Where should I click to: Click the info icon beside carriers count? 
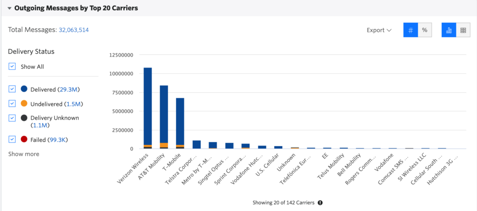(320, 203)
